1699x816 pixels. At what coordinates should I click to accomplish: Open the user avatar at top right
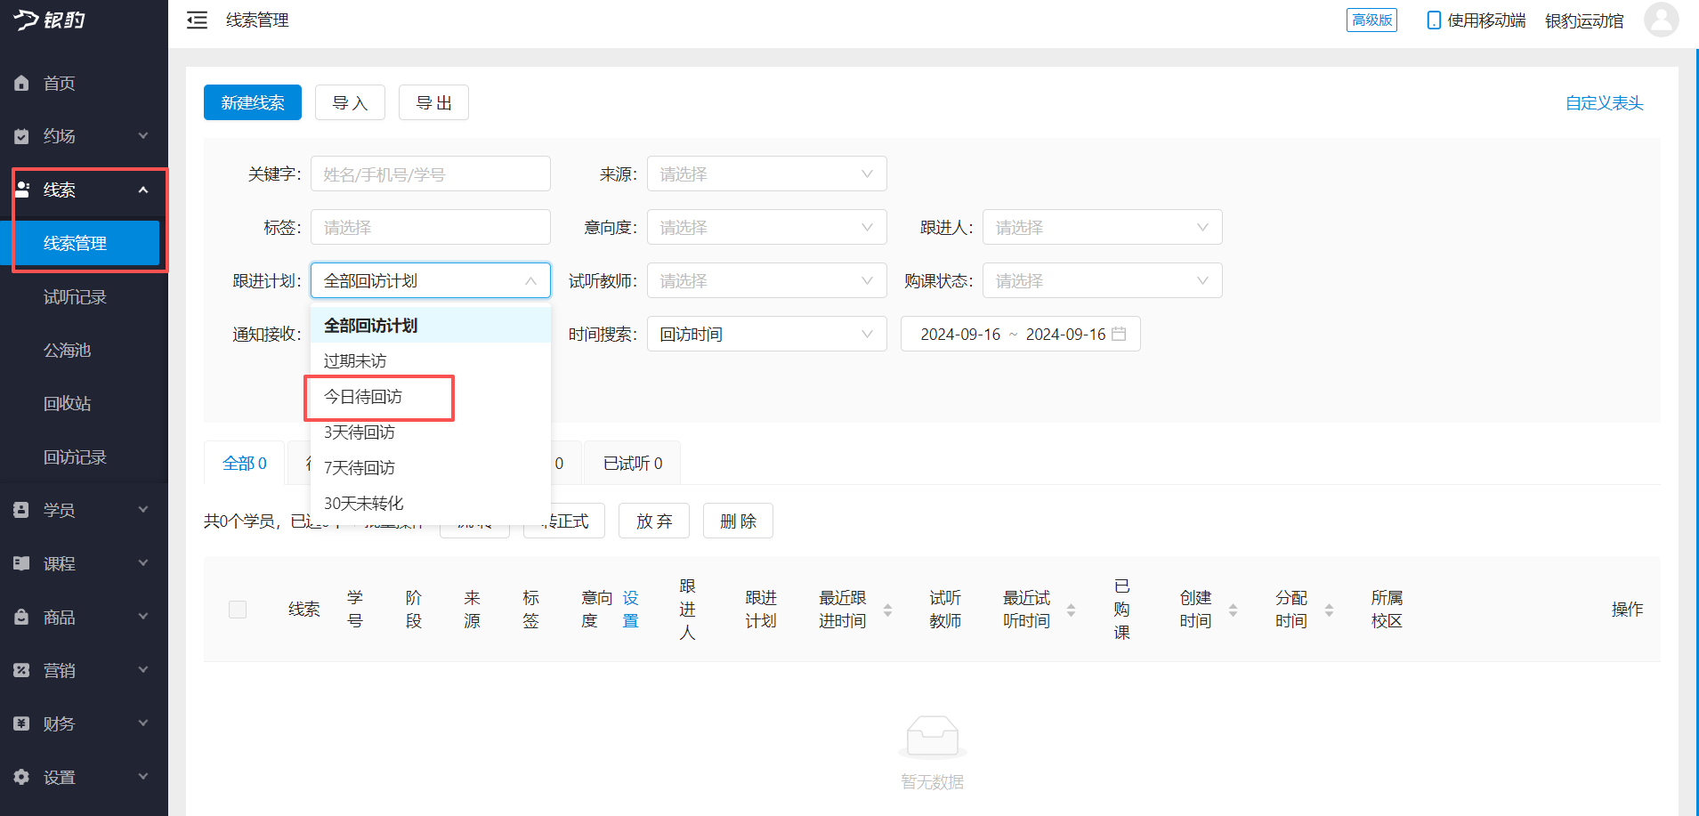point(1661,20)
